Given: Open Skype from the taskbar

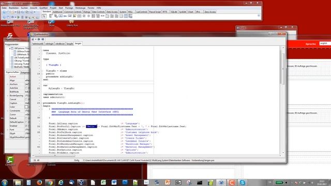Looking at the screenshot, I should click(x=243, y=182).
